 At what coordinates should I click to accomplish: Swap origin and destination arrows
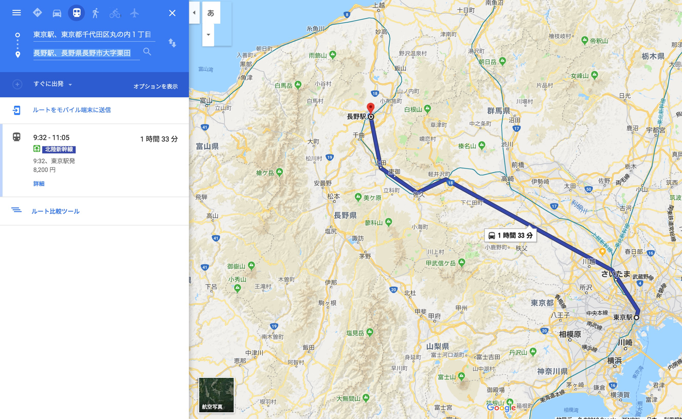[172, 43]
